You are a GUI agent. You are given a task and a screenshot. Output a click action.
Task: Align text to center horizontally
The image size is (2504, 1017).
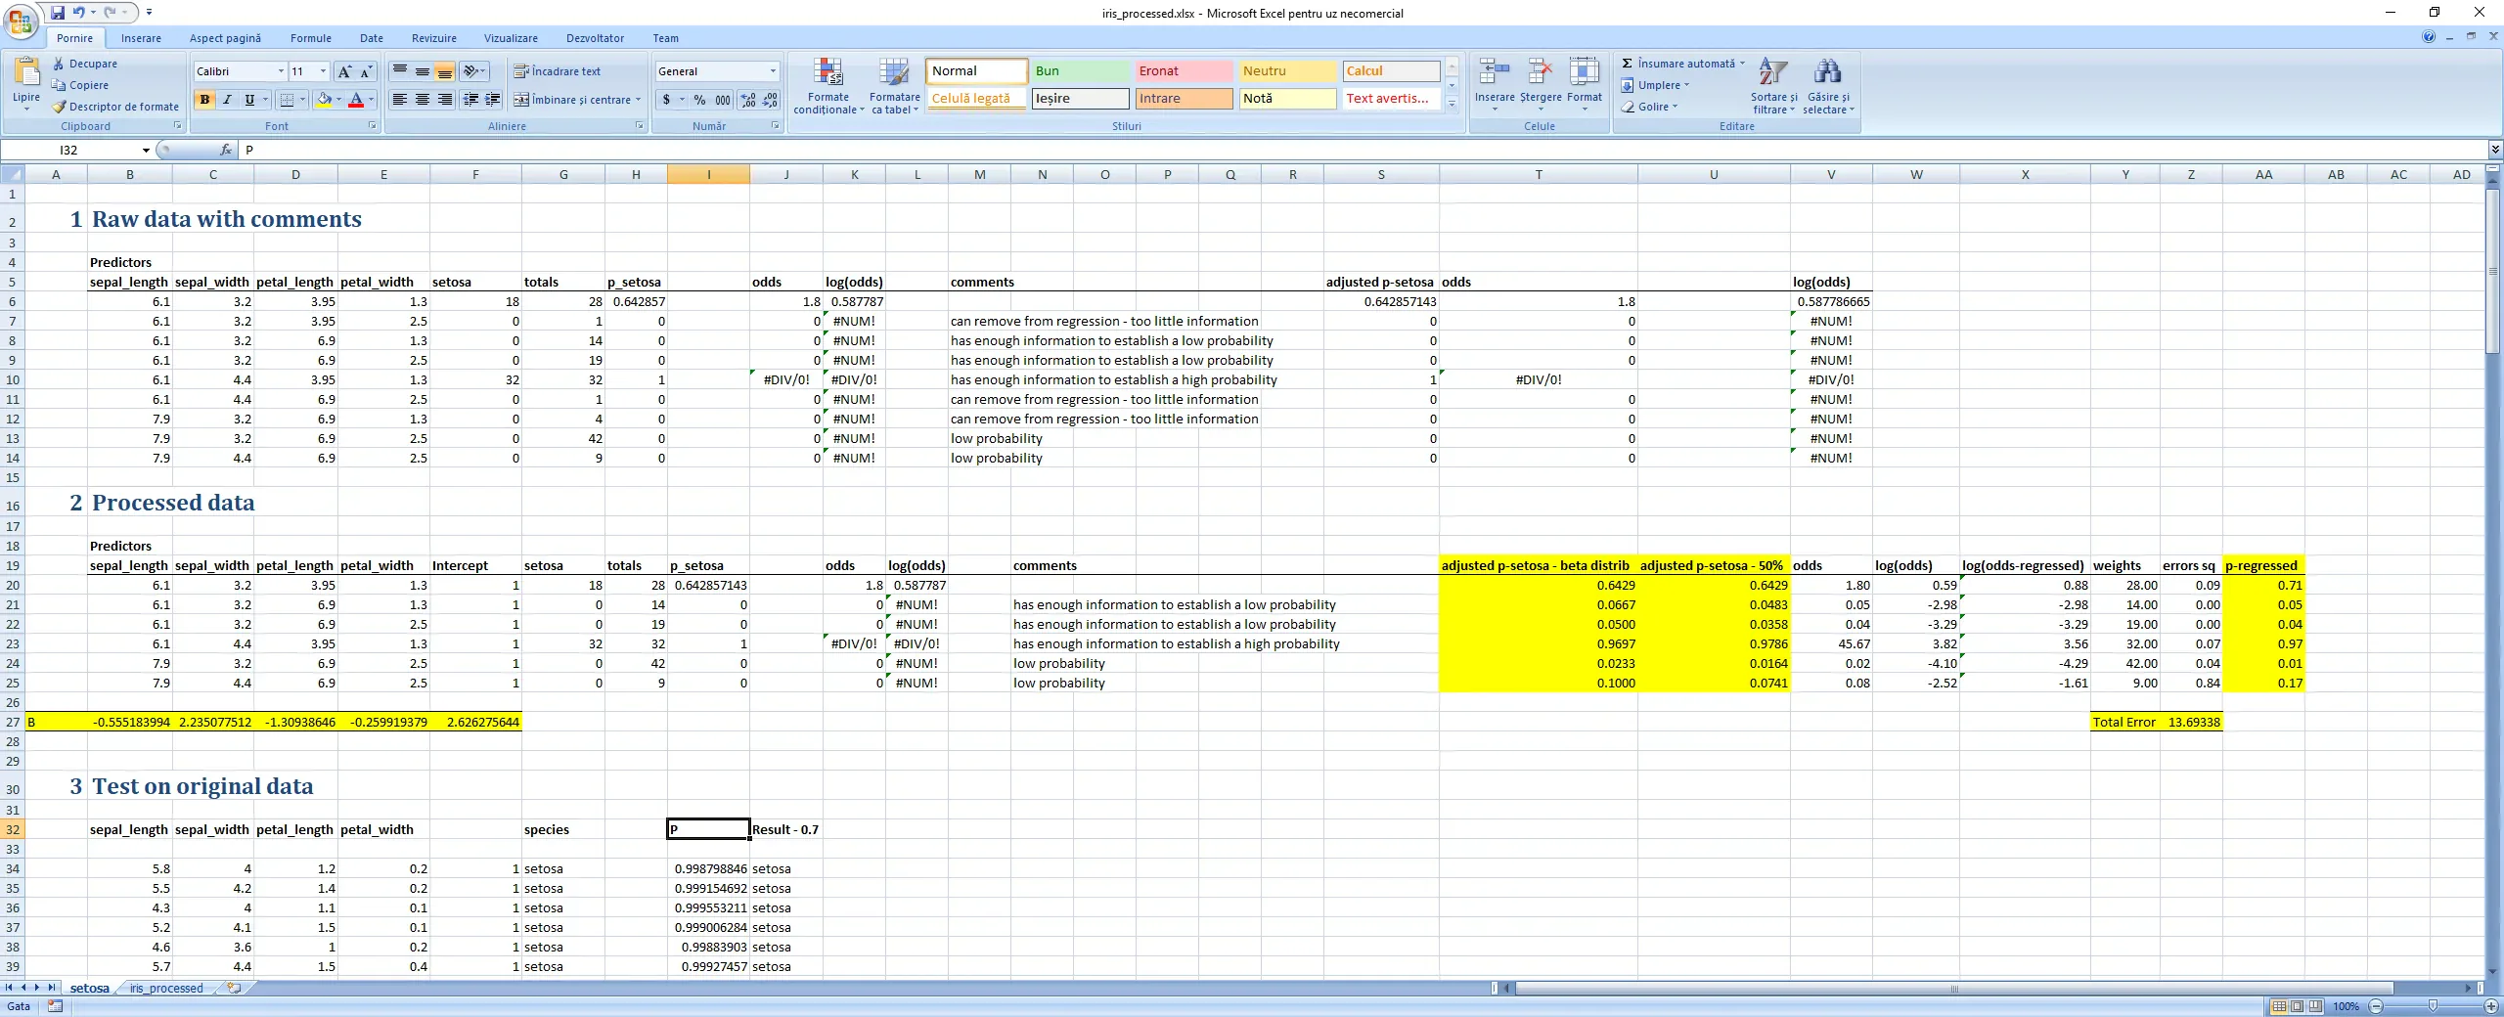coord(423,100)
